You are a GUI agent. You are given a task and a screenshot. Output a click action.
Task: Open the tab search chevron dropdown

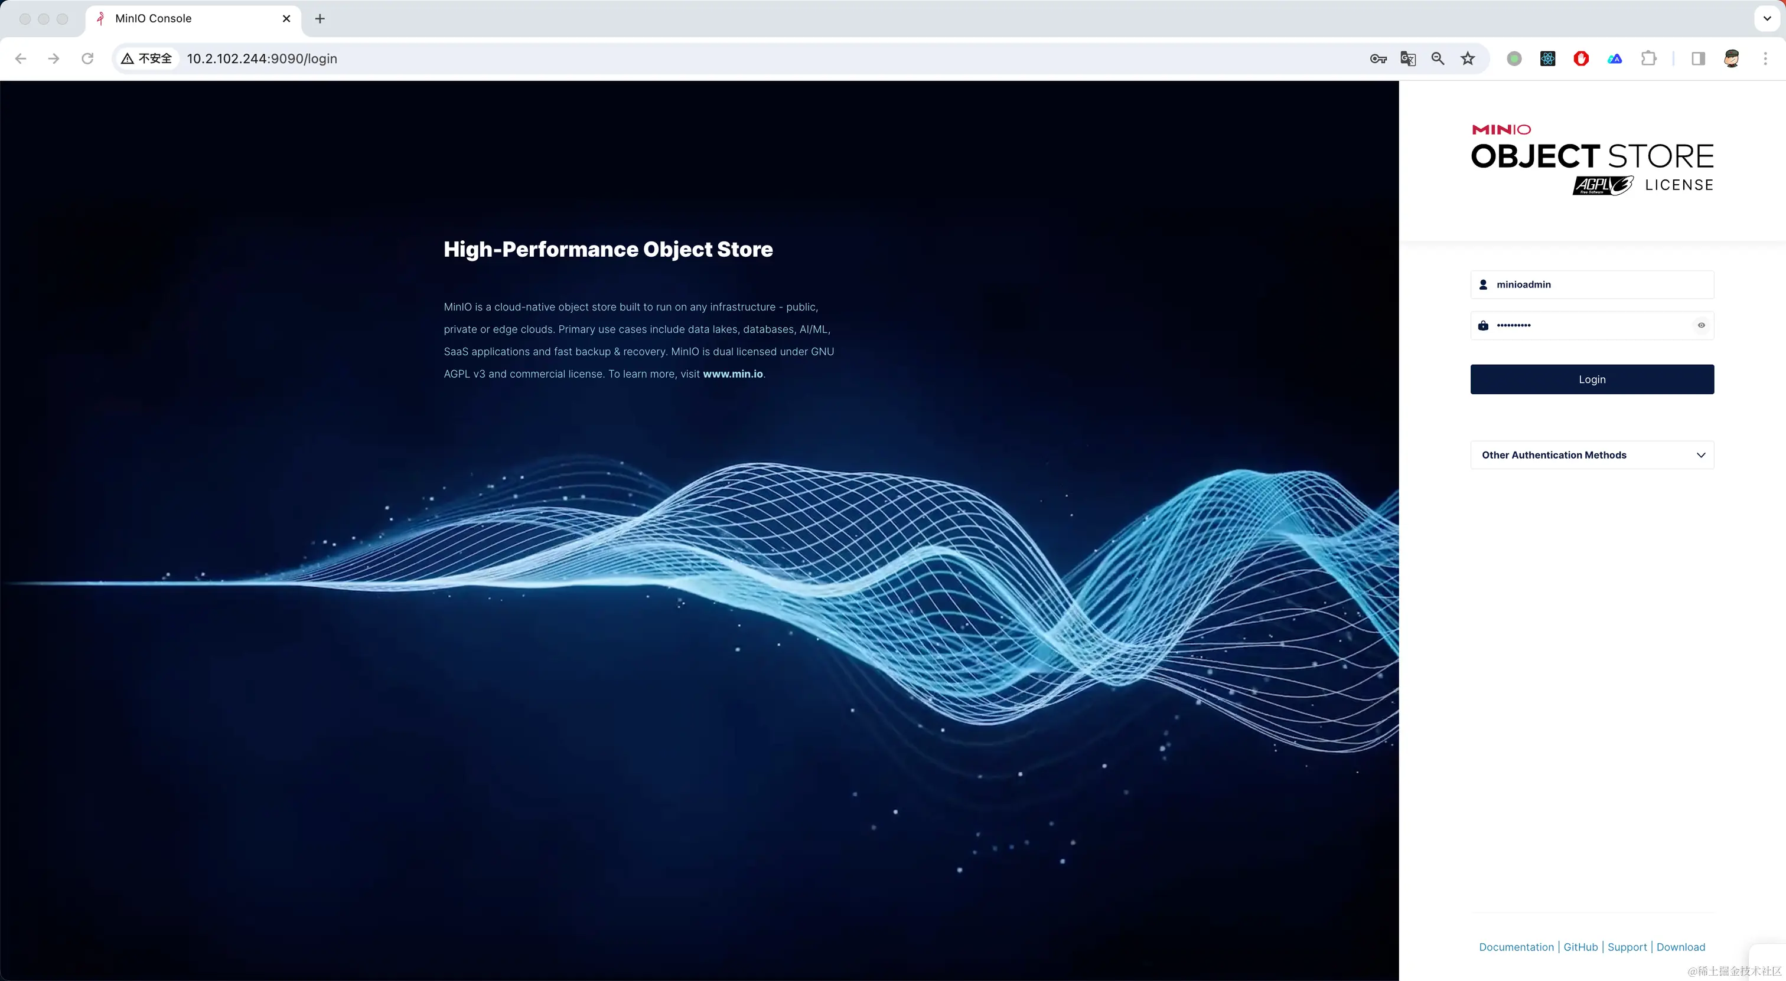tap(1767, 19)
